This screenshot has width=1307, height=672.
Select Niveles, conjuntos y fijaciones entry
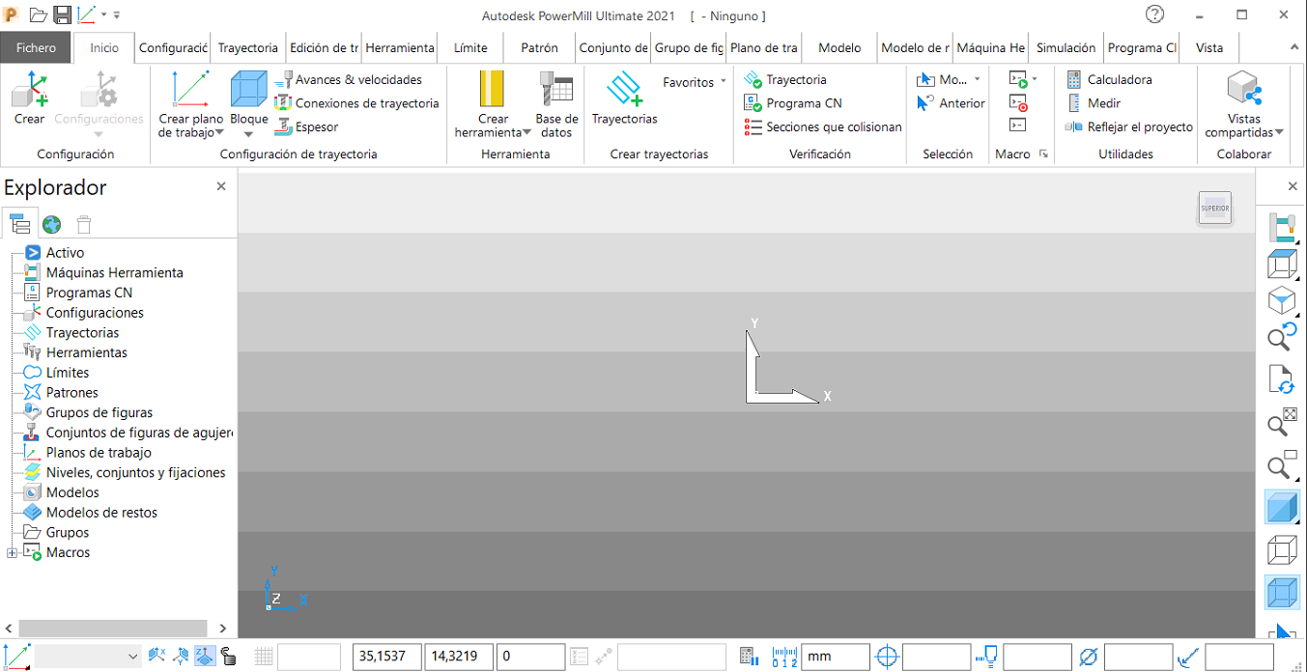point(136,472)
